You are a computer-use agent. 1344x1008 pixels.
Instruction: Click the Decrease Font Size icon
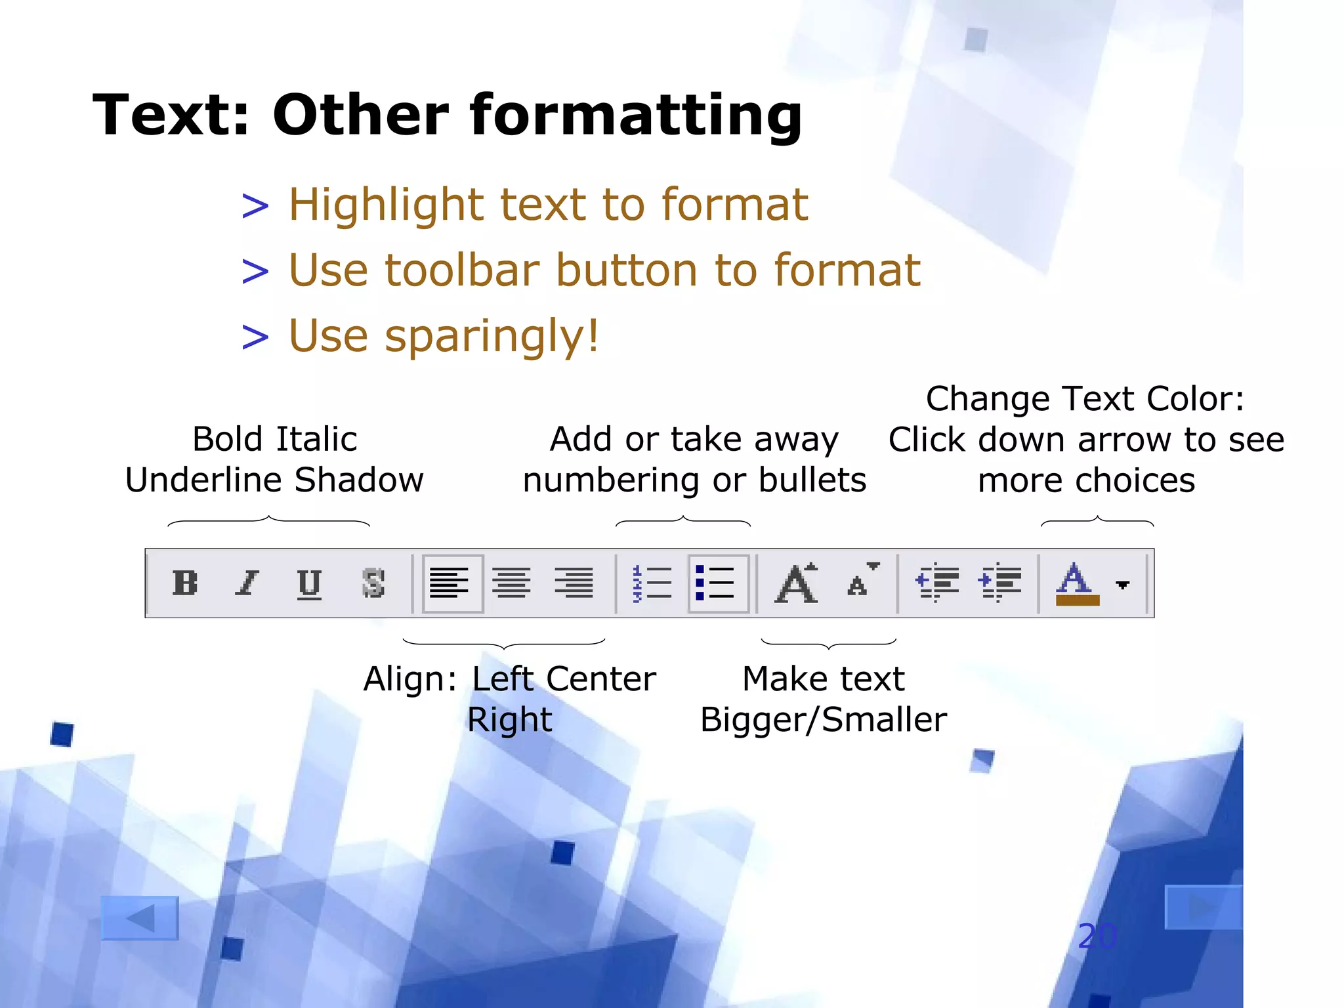tap(862, 580)
